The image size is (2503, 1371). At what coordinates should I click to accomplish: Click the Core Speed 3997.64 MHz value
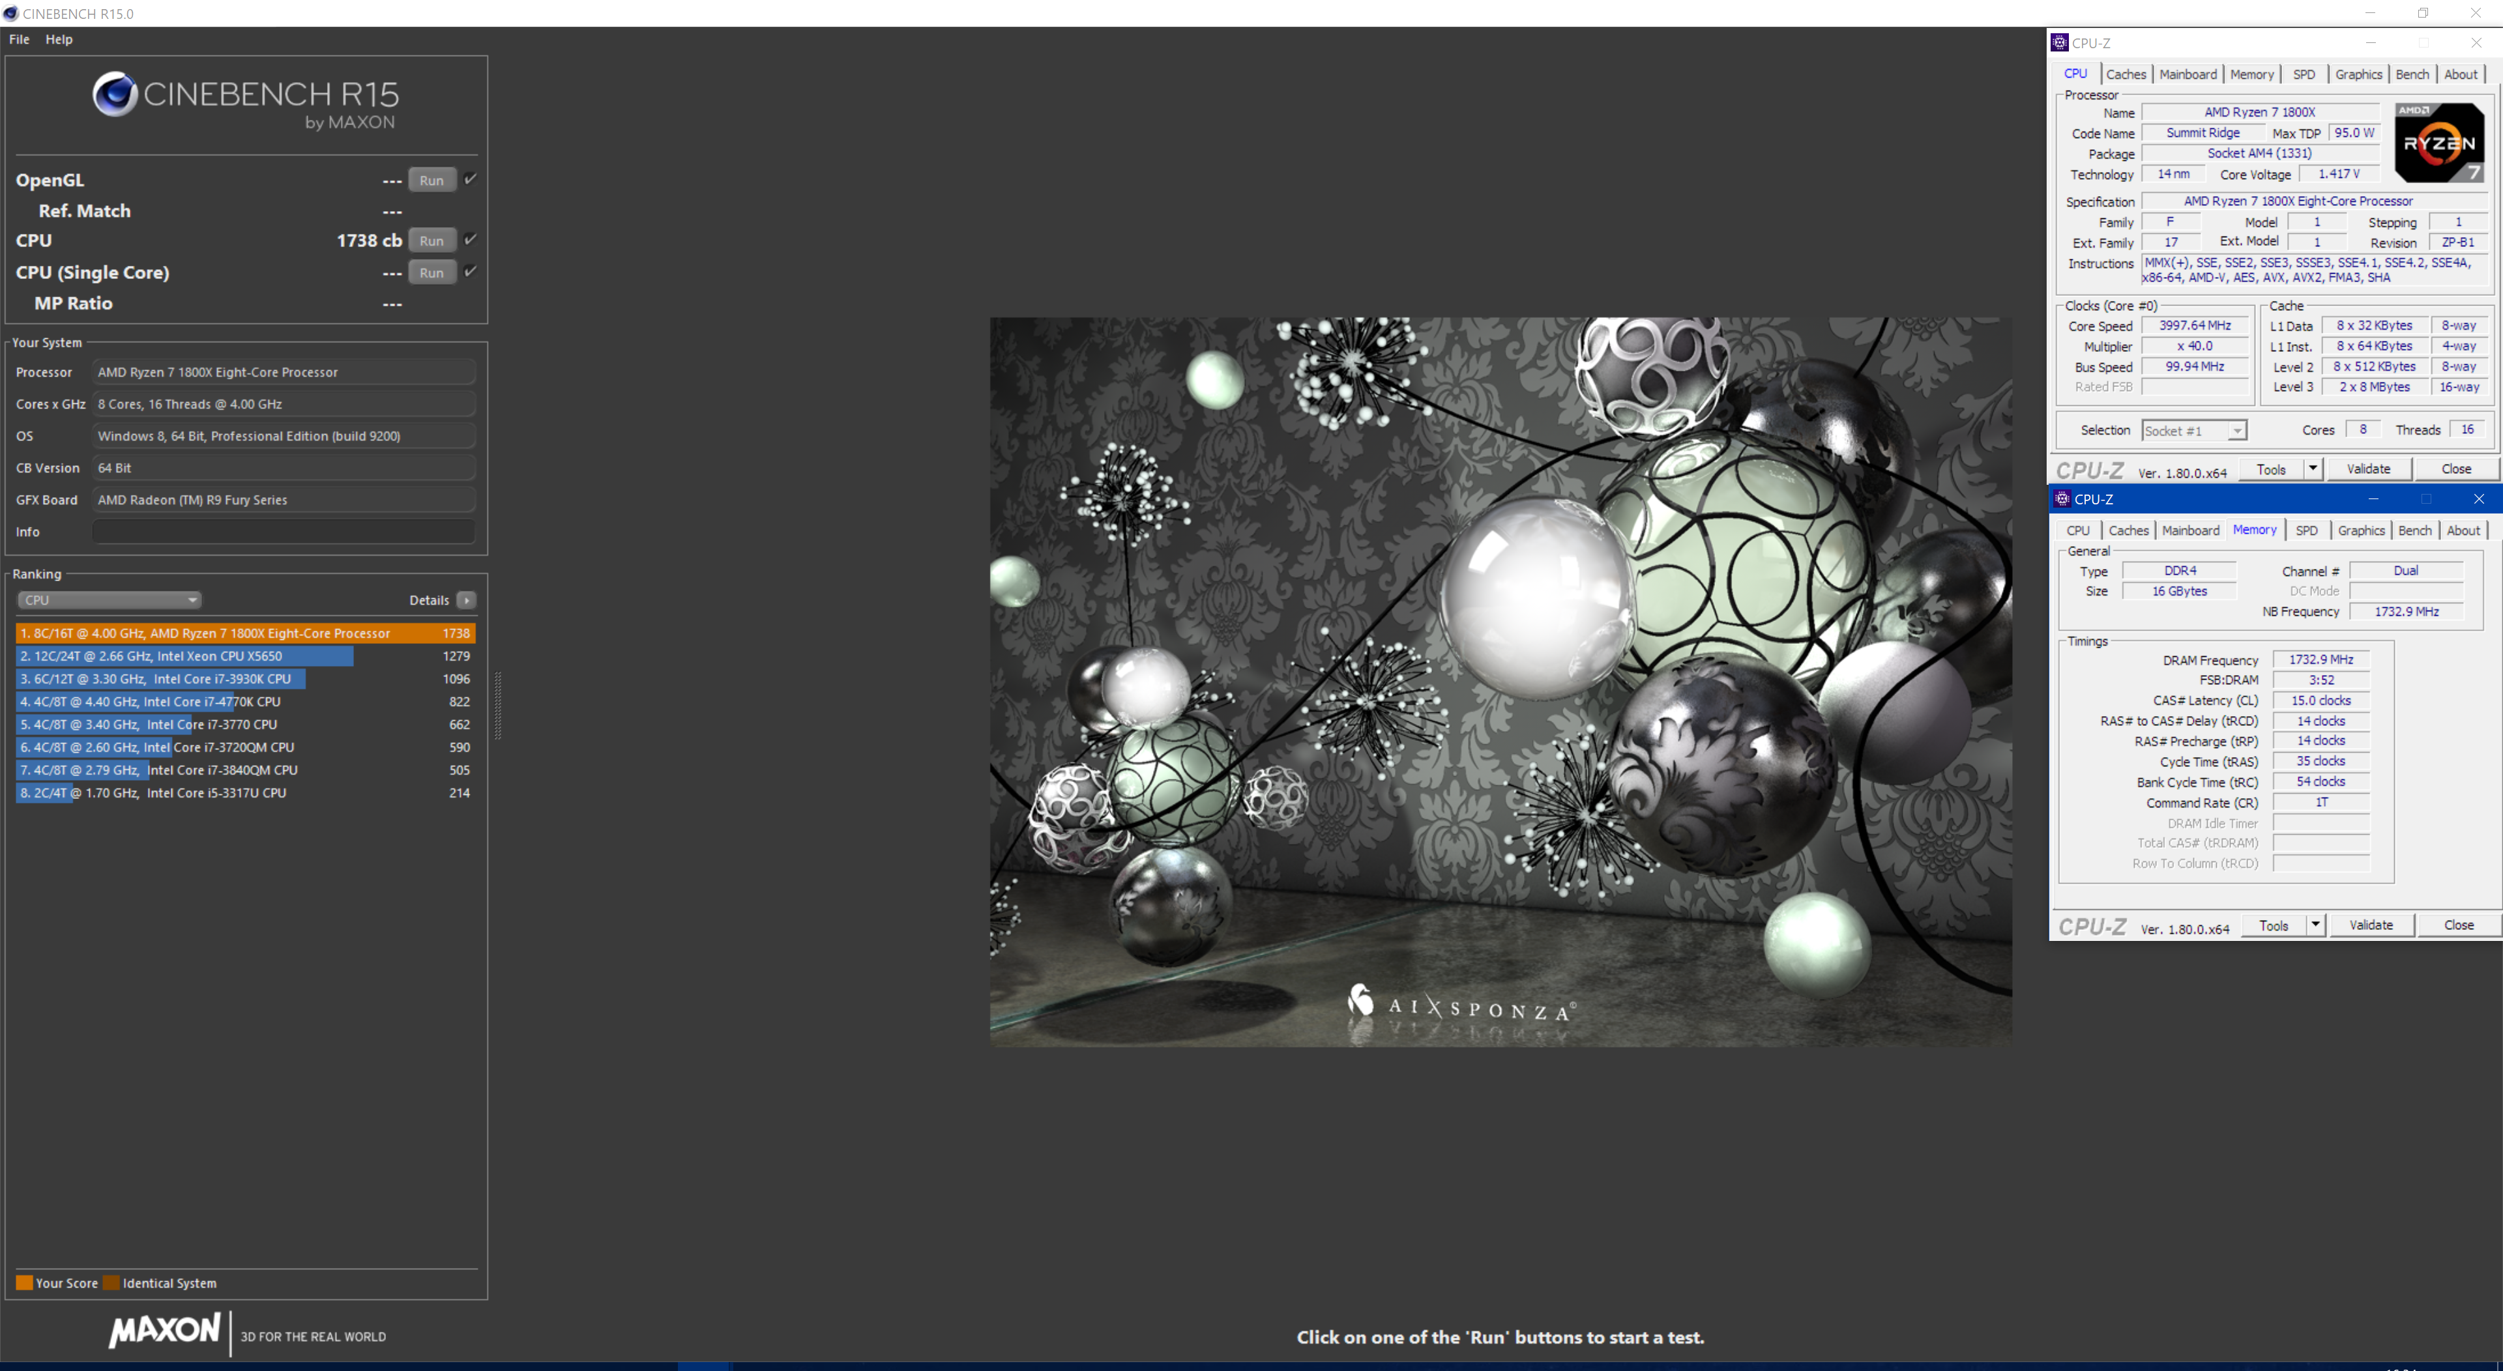point(2195,326)
